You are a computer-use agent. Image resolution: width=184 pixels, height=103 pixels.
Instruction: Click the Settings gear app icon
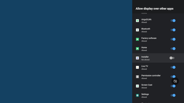click(137, 95)
